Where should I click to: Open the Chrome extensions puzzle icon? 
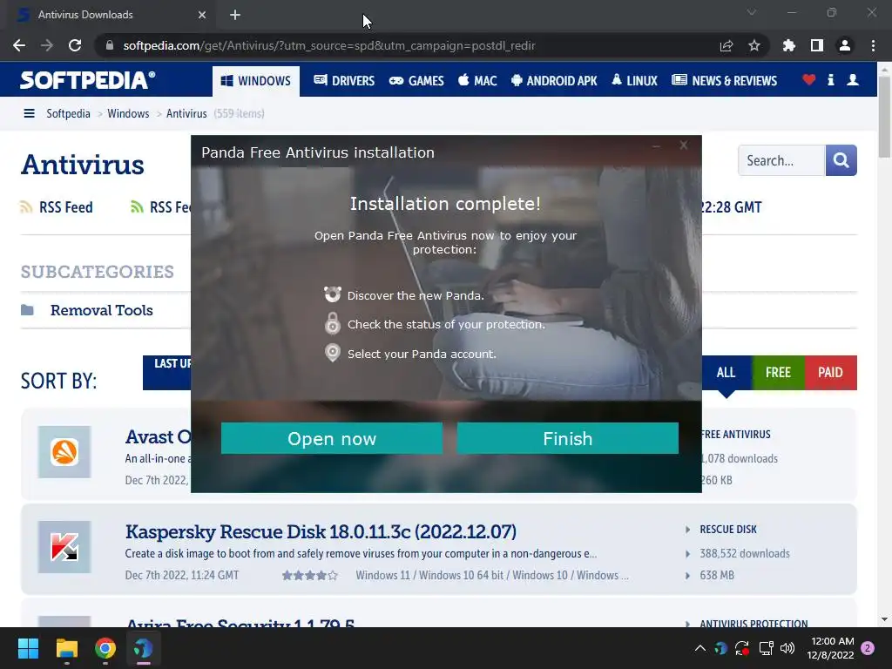coord(788,45)
